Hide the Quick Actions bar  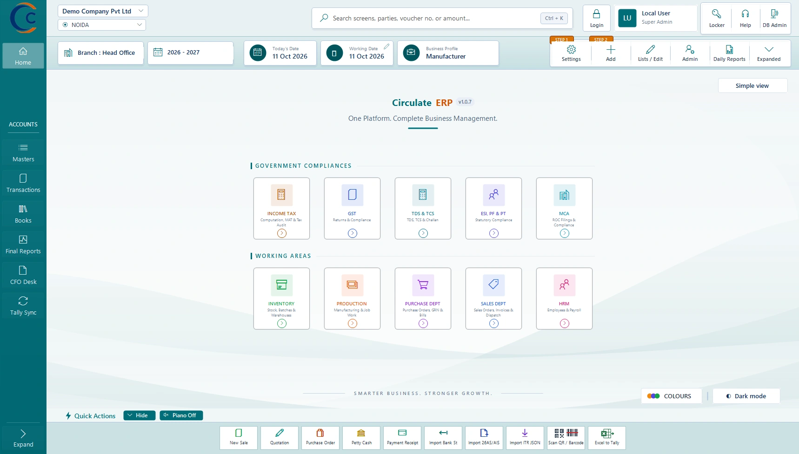(139, 415)
